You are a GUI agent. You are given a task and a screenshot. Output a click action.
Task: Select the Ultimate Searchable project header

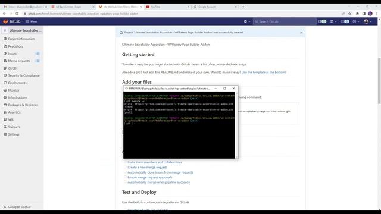[23, 30]
